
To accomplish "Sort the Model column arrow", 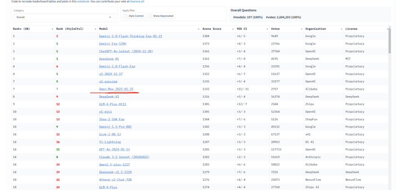I will (199, 29).
